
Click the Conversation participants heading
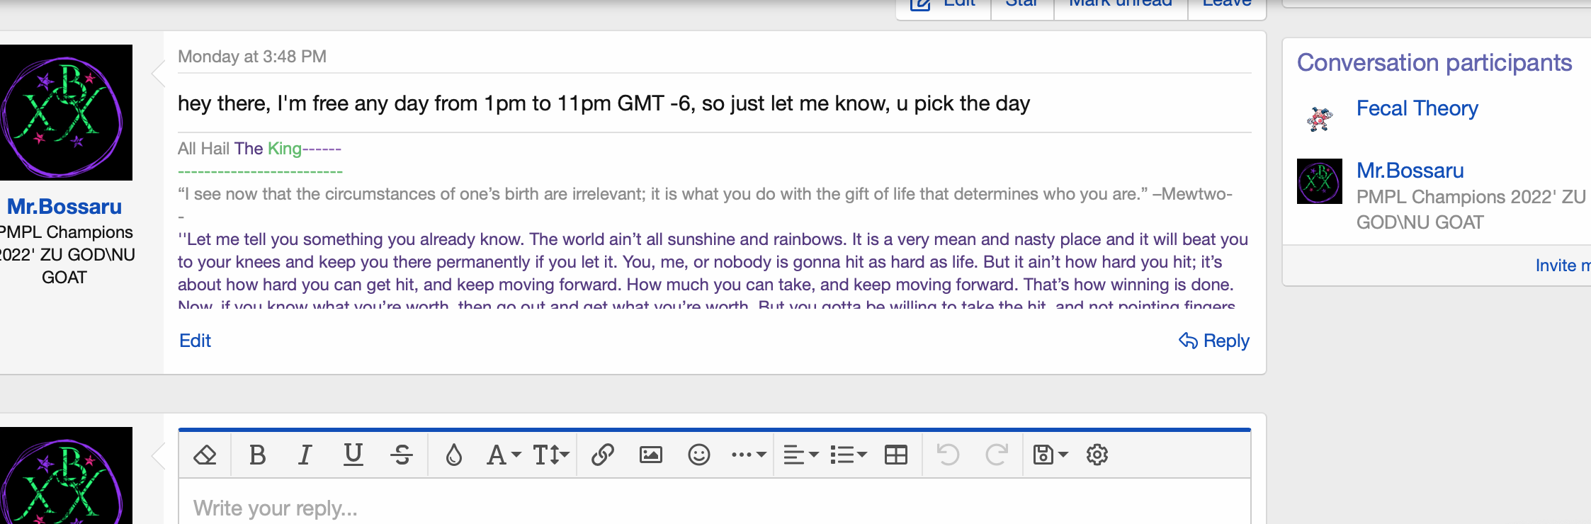point(1434,62)
